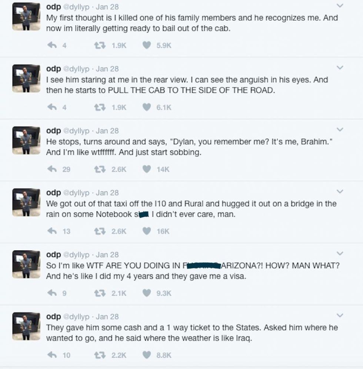Like the tweet about weather like Iraq

tap(147, 355)
